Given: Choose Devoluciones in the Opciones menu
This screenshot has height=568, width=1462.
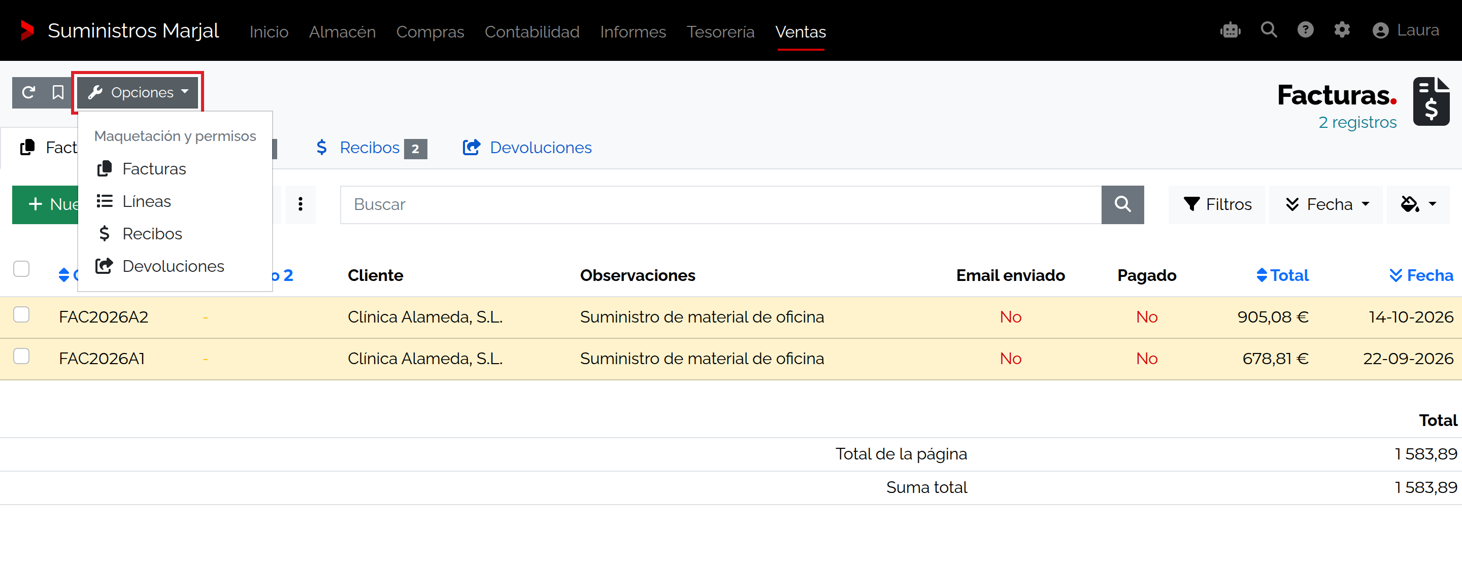Looking at the screenshot, I should click(175, 266).
